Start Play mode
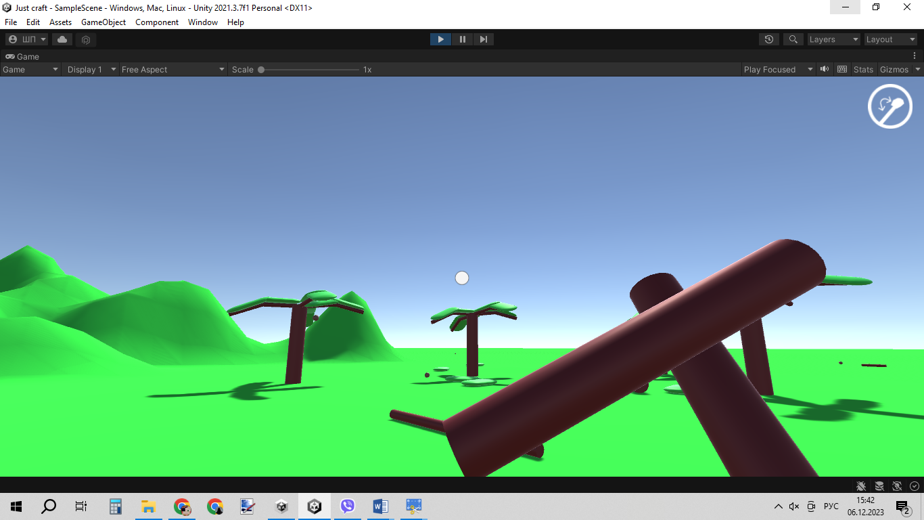 (440, 39)
